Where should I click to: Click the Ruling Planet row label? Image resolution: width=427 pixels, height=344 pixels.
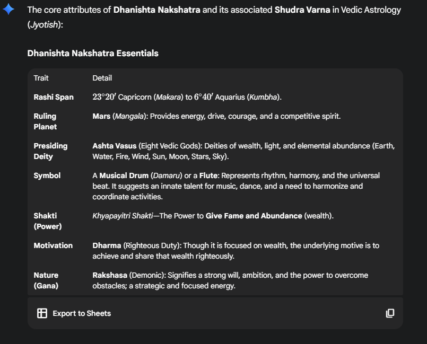point(45,121)
